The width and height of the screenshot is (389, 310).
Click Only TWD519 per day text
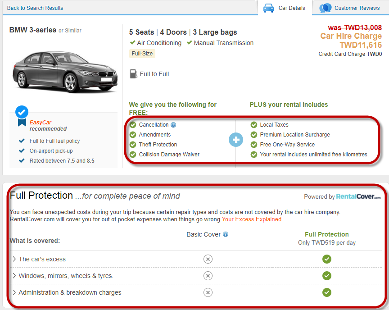[x=327, y=243]
